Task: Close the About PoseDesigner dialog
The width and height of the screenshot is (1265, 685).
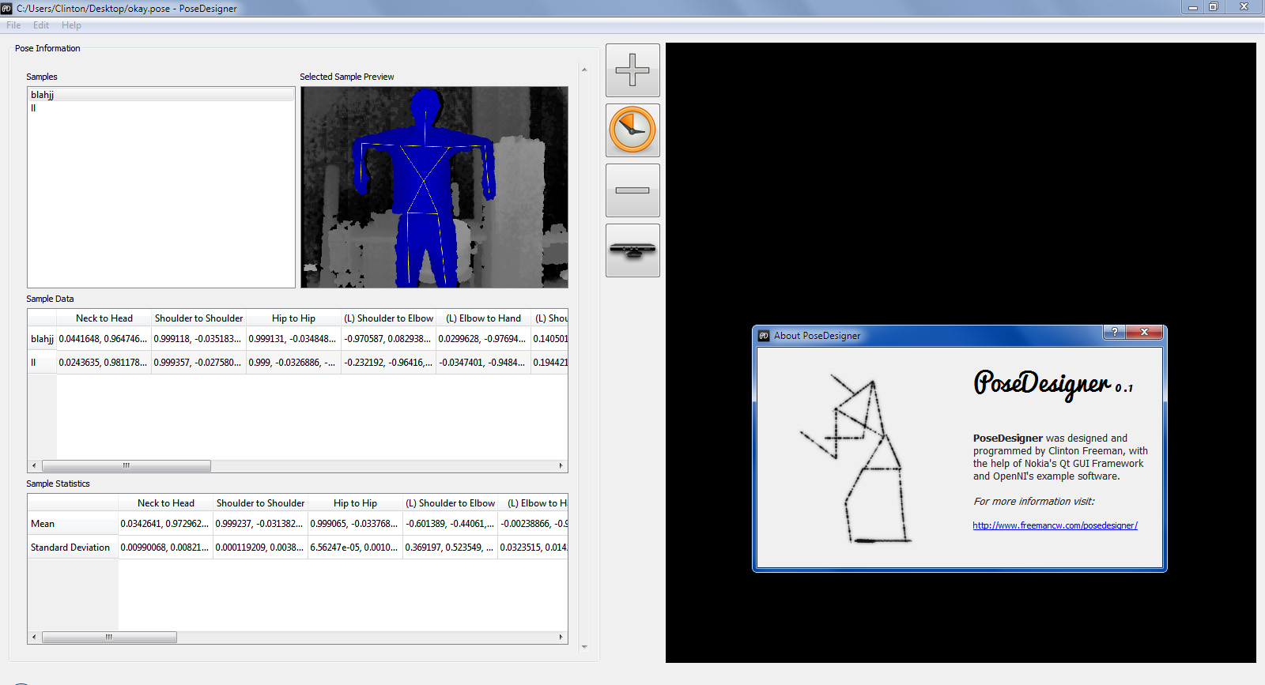Action: [x=1144, y=333]
